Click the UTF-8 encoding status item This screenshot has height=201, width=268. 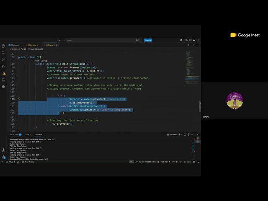(x=175, y=162)
